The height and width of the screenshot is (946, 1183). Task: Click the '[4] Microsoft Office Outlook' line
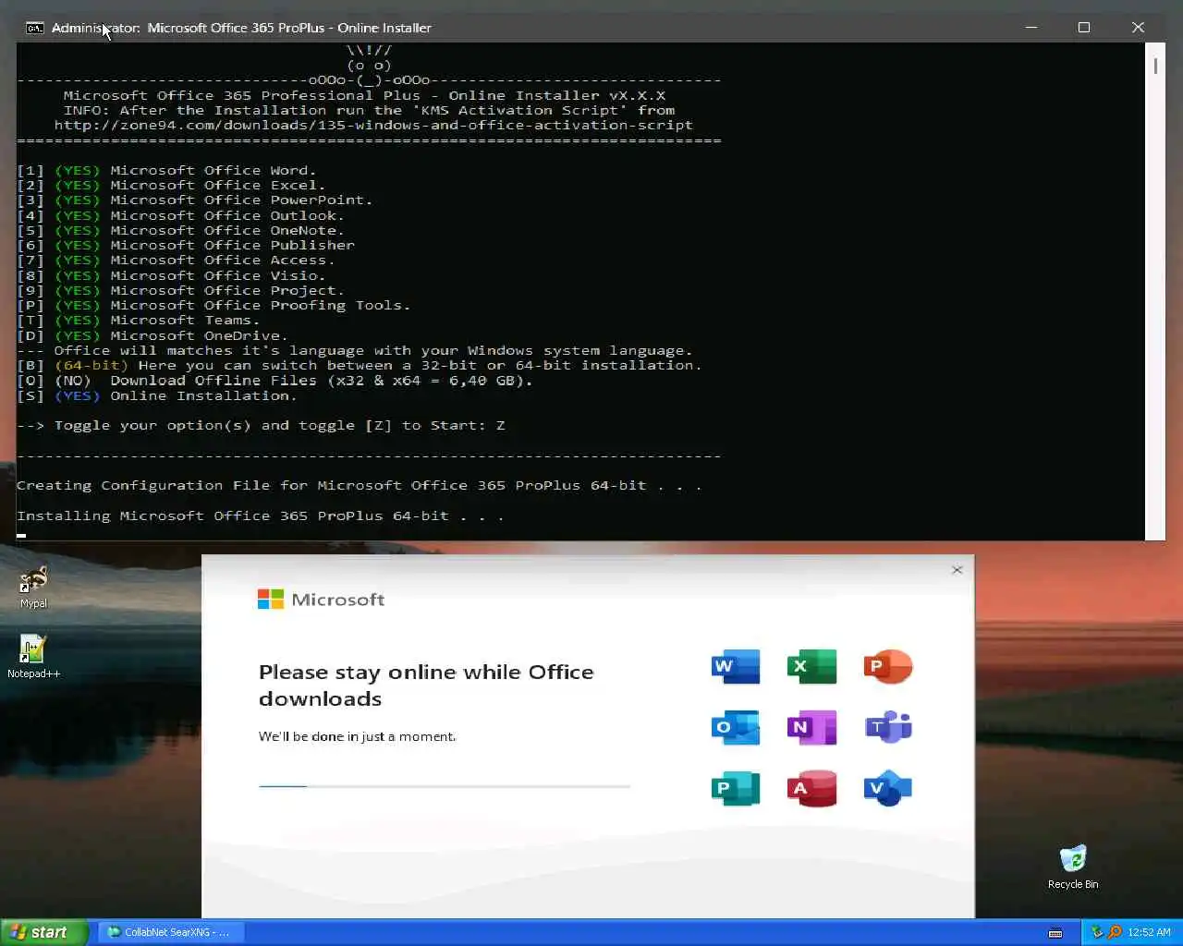coord(180,216)
